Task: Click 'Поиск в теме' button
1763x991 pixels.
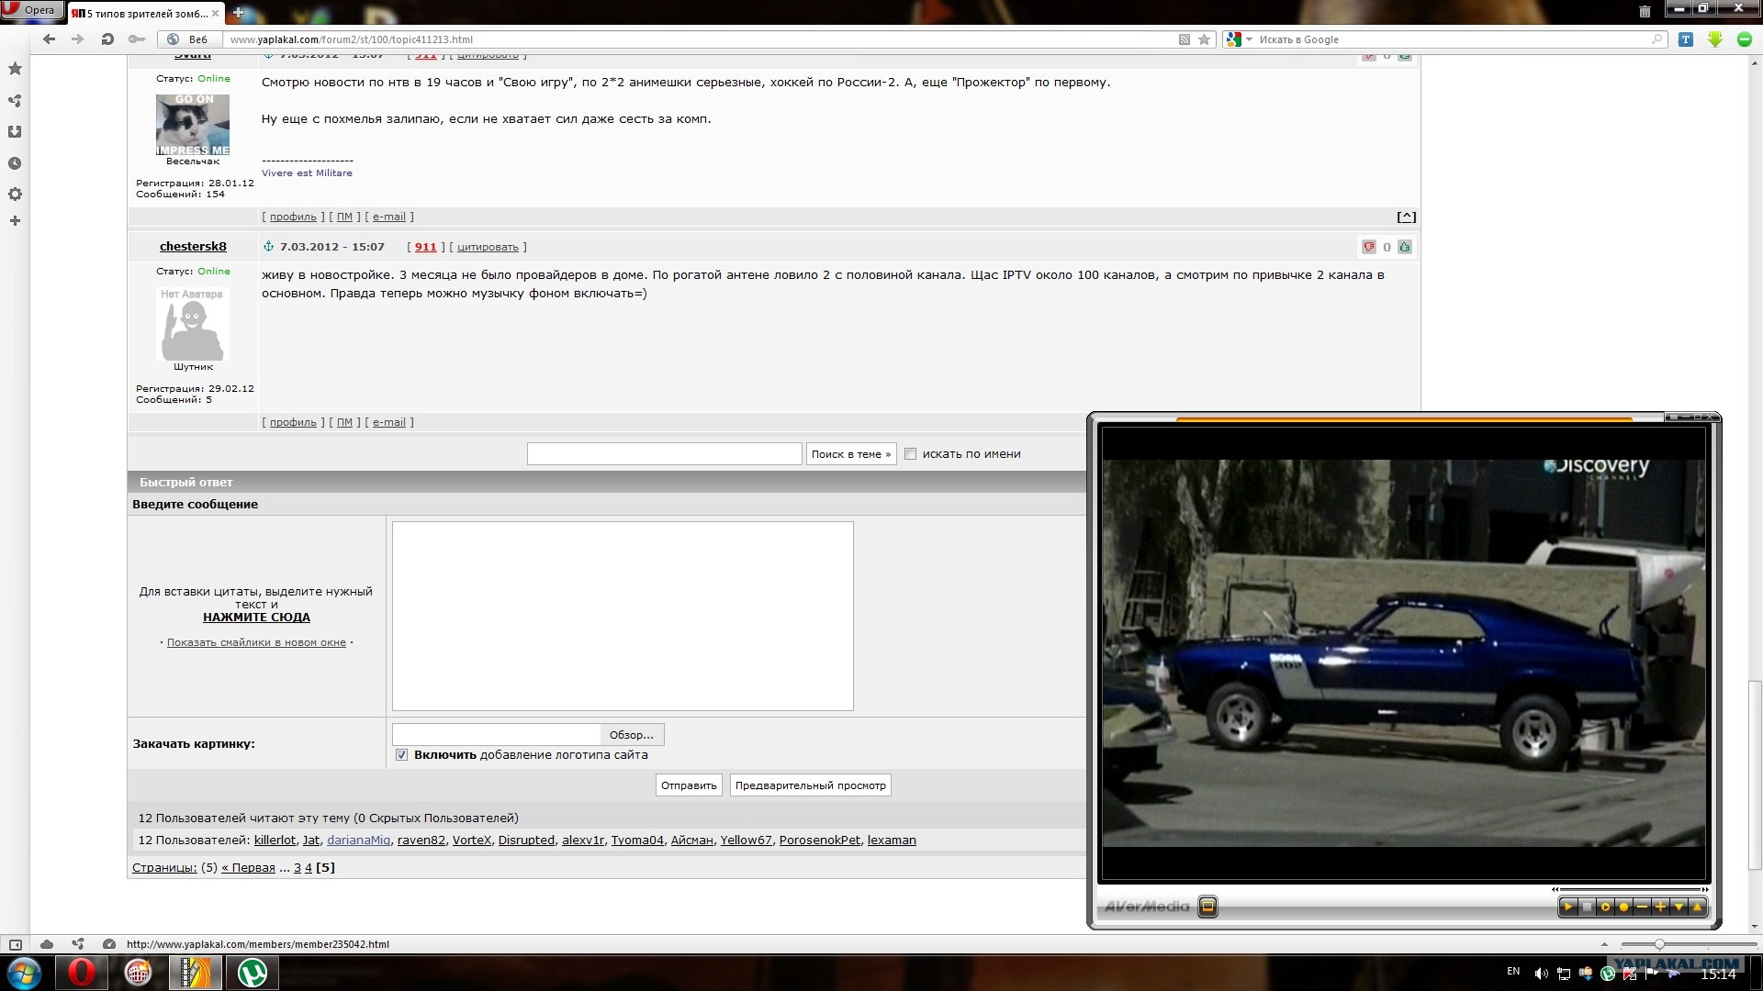Action: coord(851,454)
